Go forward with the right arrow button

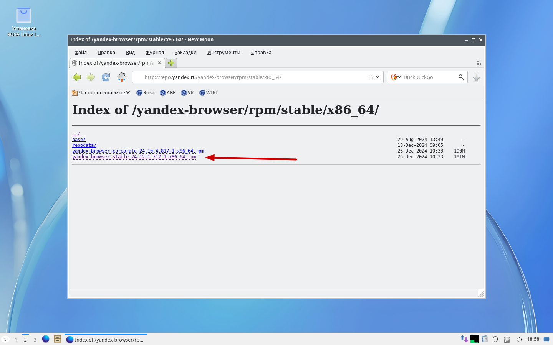coord(91,77)
